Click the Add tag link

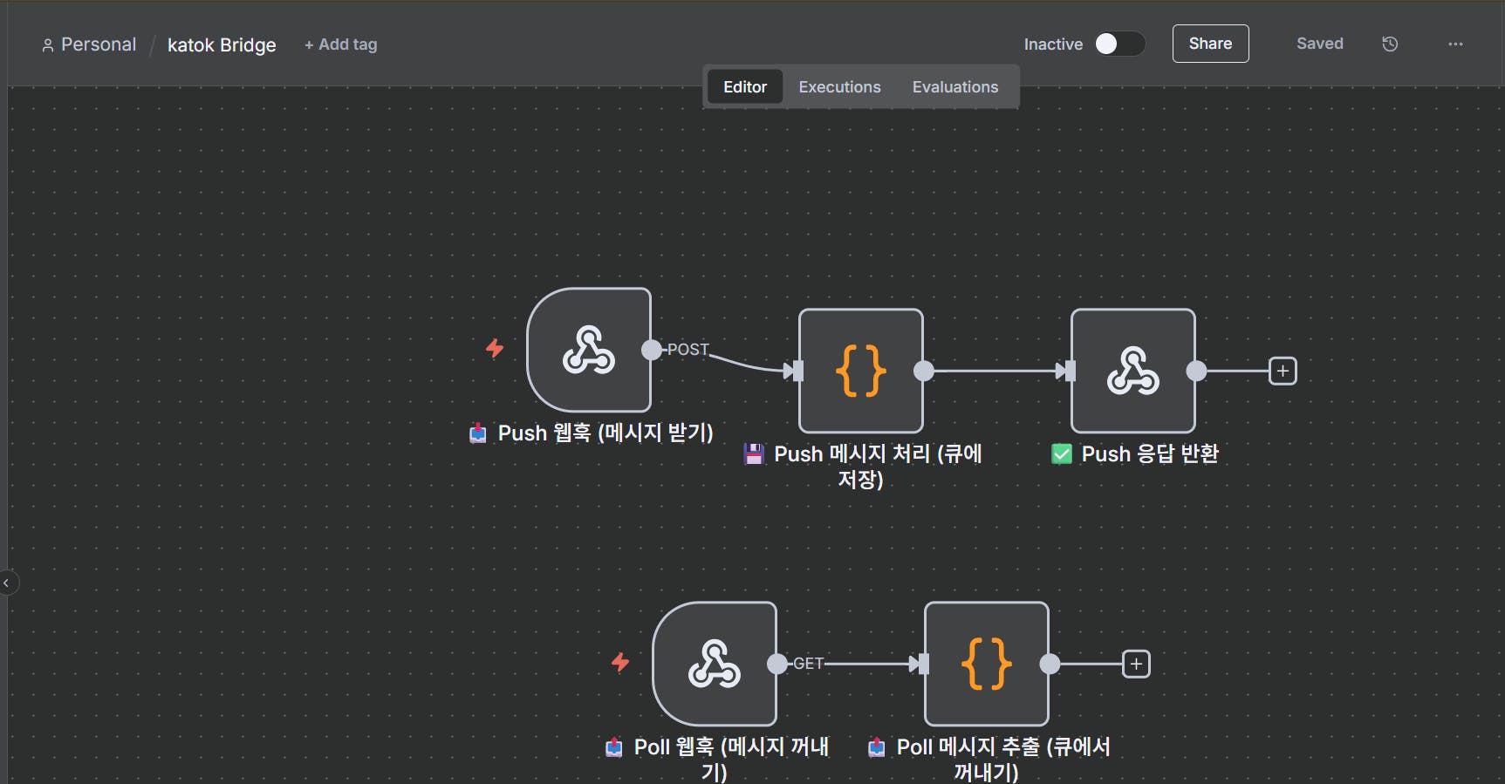click(340, 44)
